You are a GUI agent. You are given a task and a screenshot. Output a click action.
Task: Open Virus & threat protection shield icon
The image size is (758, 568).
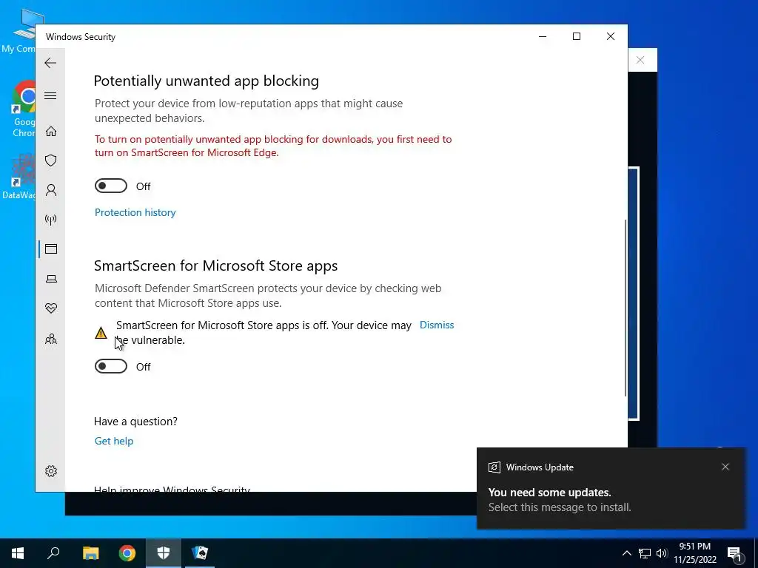(x=51, y=160)
